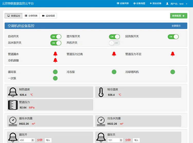Click the bell icon for 循环开
Viewport: 193px width, 143px height.
[x=13, y=137]
